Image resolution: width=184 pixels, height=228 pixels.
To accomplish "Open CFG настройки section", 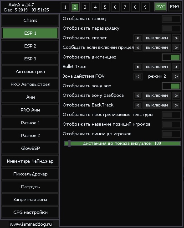I will (30, 212).
